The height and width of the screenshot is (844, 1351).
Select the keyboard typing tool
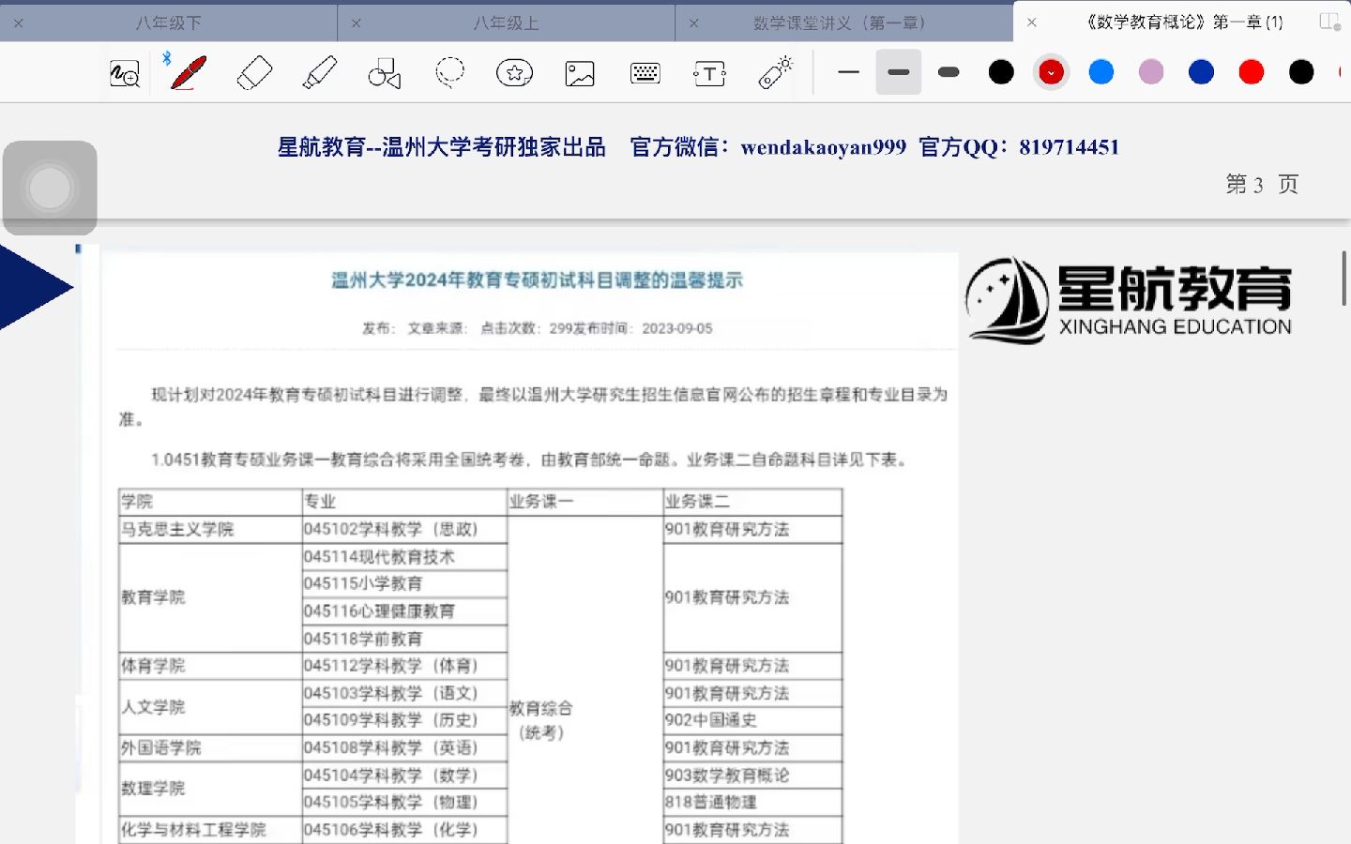point(645,73)
